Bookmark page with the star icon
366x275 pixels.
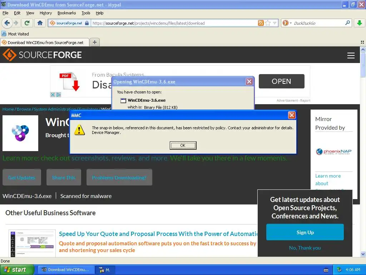268,23
